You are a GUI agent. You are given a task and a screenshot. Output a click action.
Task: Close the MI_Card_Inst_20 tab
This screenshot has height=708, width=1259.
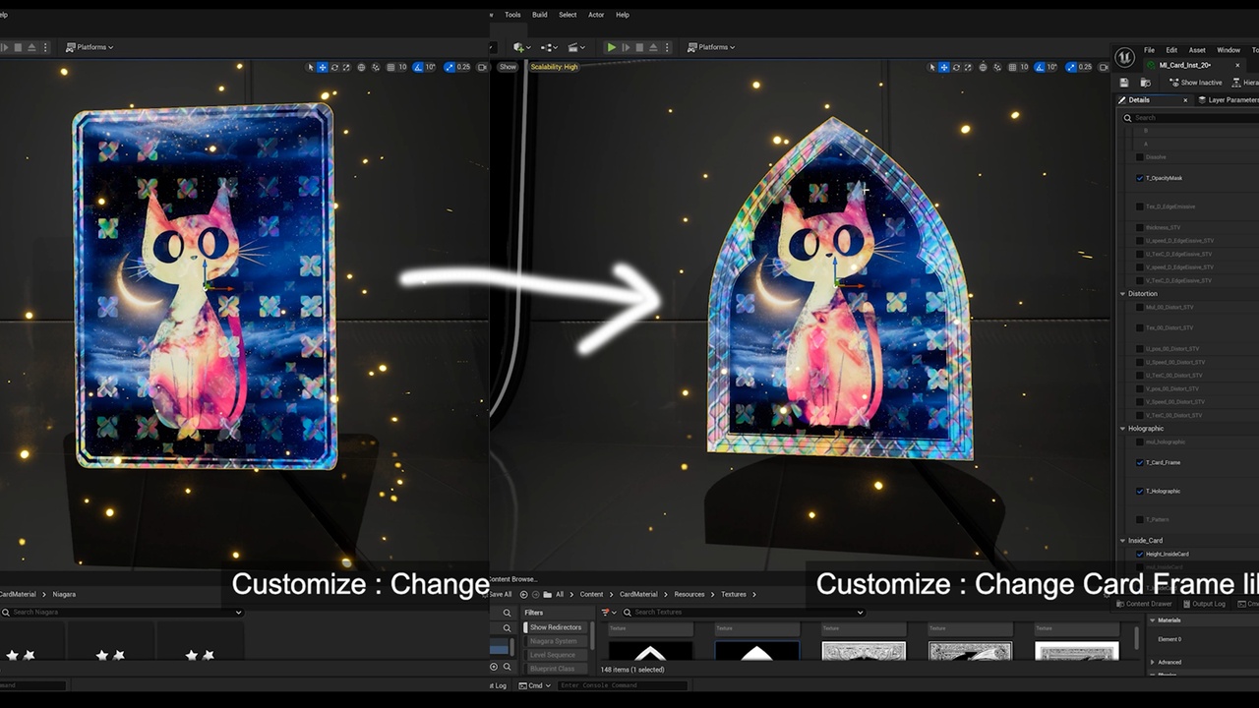pos(1237,65)
